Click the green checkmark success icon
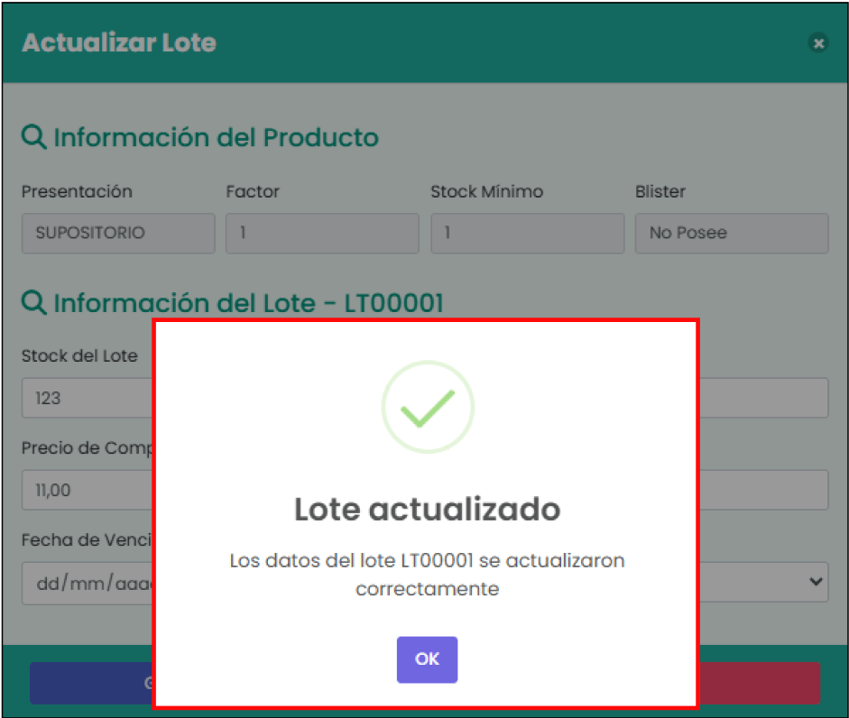849x718 pixels. (427, 406)
